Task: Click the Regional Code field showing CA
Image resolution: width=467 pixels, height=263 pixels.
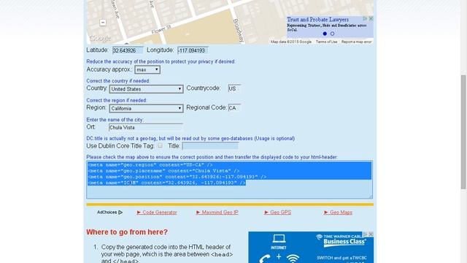Action: pyautogui.click(x=234, y=108)
